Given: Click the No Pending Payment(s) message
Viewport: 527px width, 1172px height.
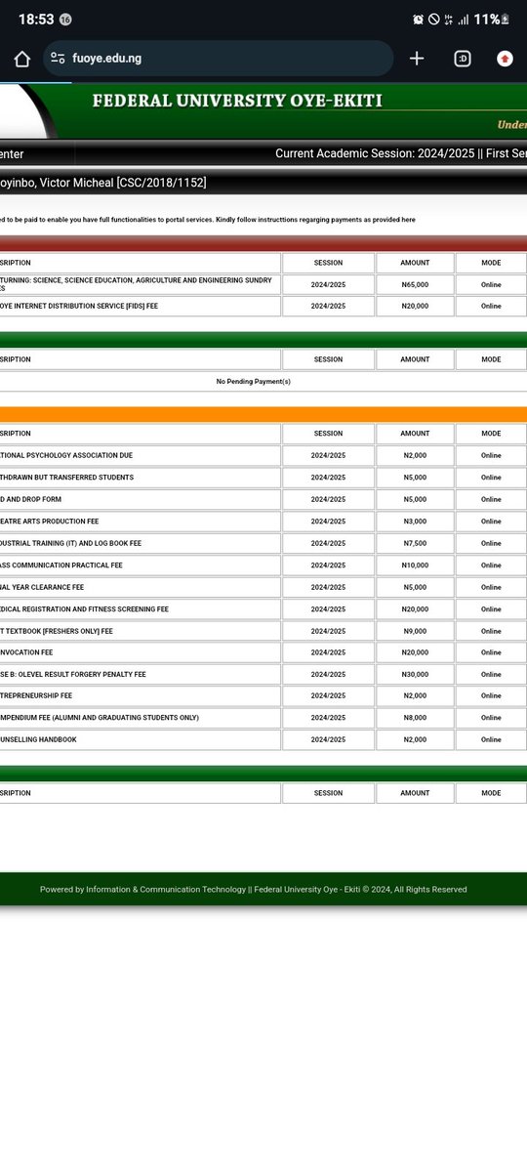Looking at the screenshot, I should (254, 381).
